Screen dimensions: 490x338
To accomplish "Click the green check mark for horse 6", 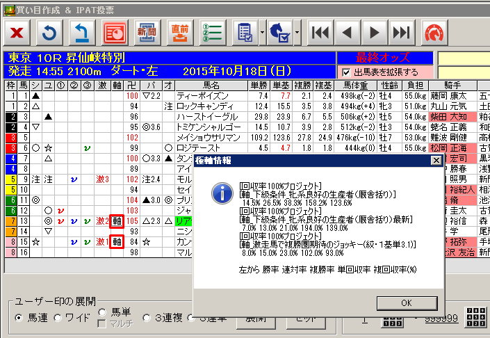I will pos(87,148).
